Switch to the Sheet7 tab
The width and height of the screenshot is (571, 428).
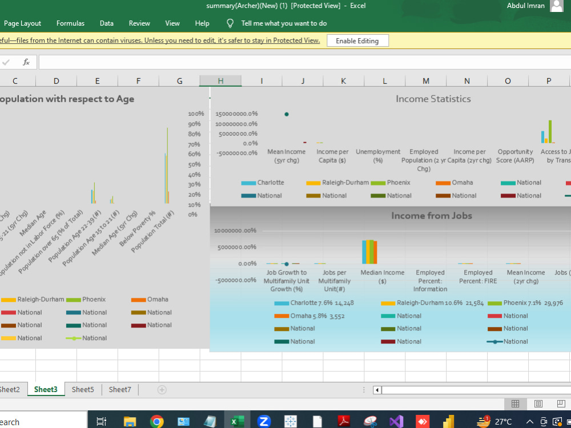[x=119, y=390]
